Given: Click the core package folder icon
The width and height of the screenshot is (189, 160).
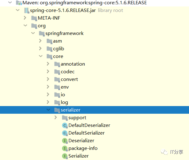Looking at the screenshot, I should [49, 56].
